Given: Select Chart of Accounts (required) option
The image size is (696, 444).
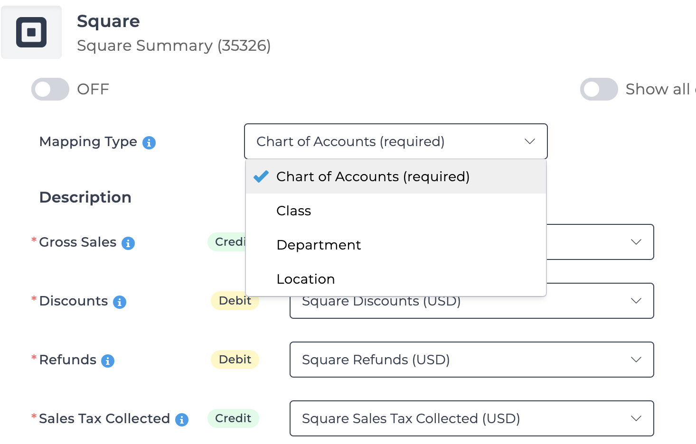Looking at the screenshot, I should [x=396, y=176].
